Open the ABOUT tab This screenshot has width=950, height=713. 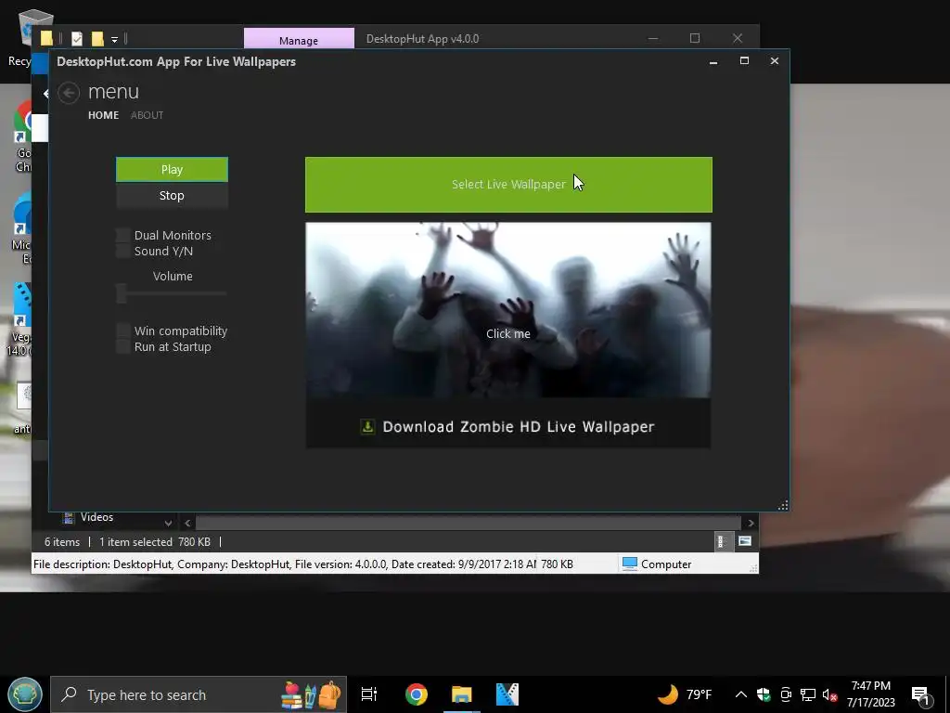coord(147,115)
